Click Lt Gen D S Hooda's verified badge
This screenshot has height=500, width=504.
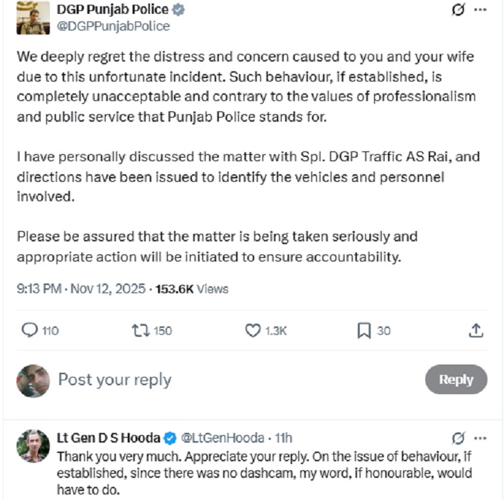coord(170,438)
